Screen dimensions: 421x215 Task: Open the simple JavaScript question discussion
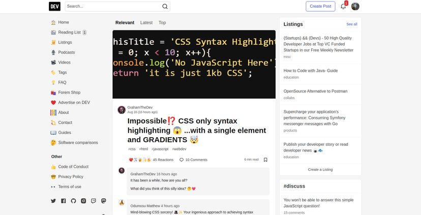318,203
